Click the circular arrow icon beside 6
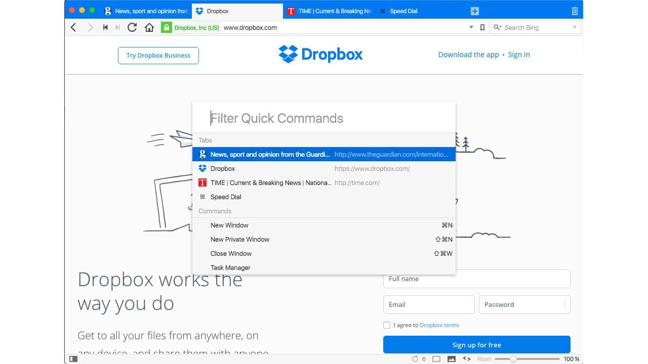 click(415, 359)
